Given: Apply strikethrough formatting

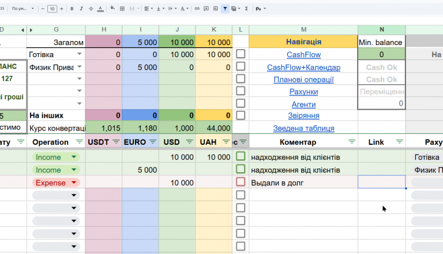Looking at the screenshot, I should coord(91,9).
